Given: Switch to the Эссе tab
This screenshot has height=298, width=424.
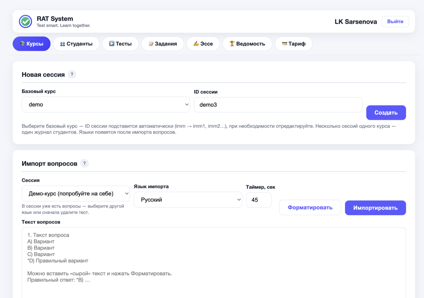Looking at the screenshot, I should coord(203,44).
